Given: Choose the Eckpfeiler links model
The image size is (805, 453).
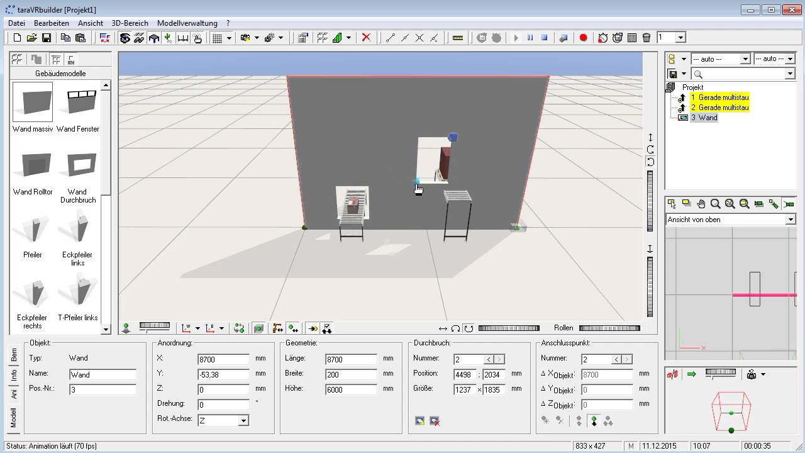Looking at the screenshot, I should pyautogui.click(x=77, y=238).
